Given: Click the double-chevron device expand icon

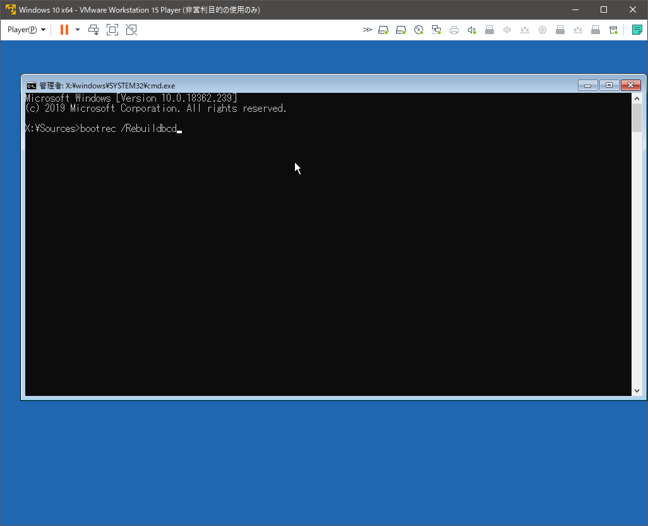Looking at the screenshot, I should pyautogui.click(x=367, y=30).
